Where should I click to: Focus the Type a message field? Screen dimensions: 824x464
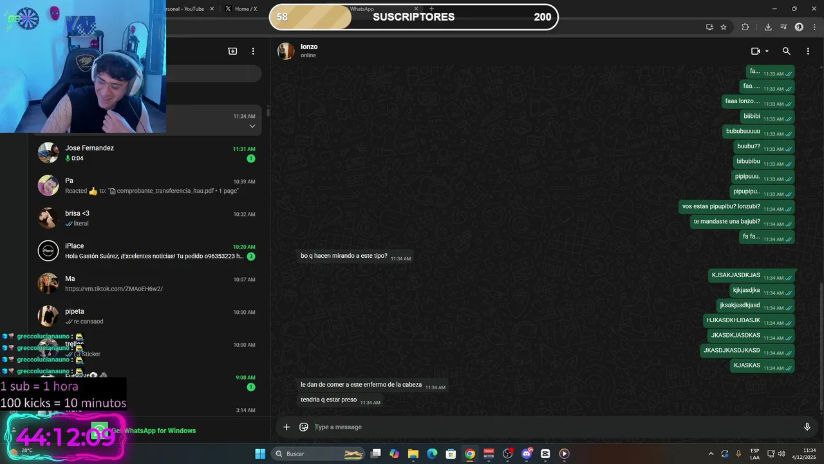554,427
